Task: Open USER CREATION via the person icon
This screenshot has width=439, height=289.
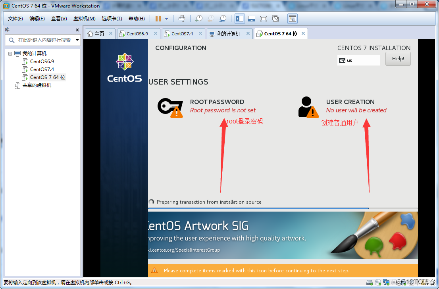Action: [308, 107]
